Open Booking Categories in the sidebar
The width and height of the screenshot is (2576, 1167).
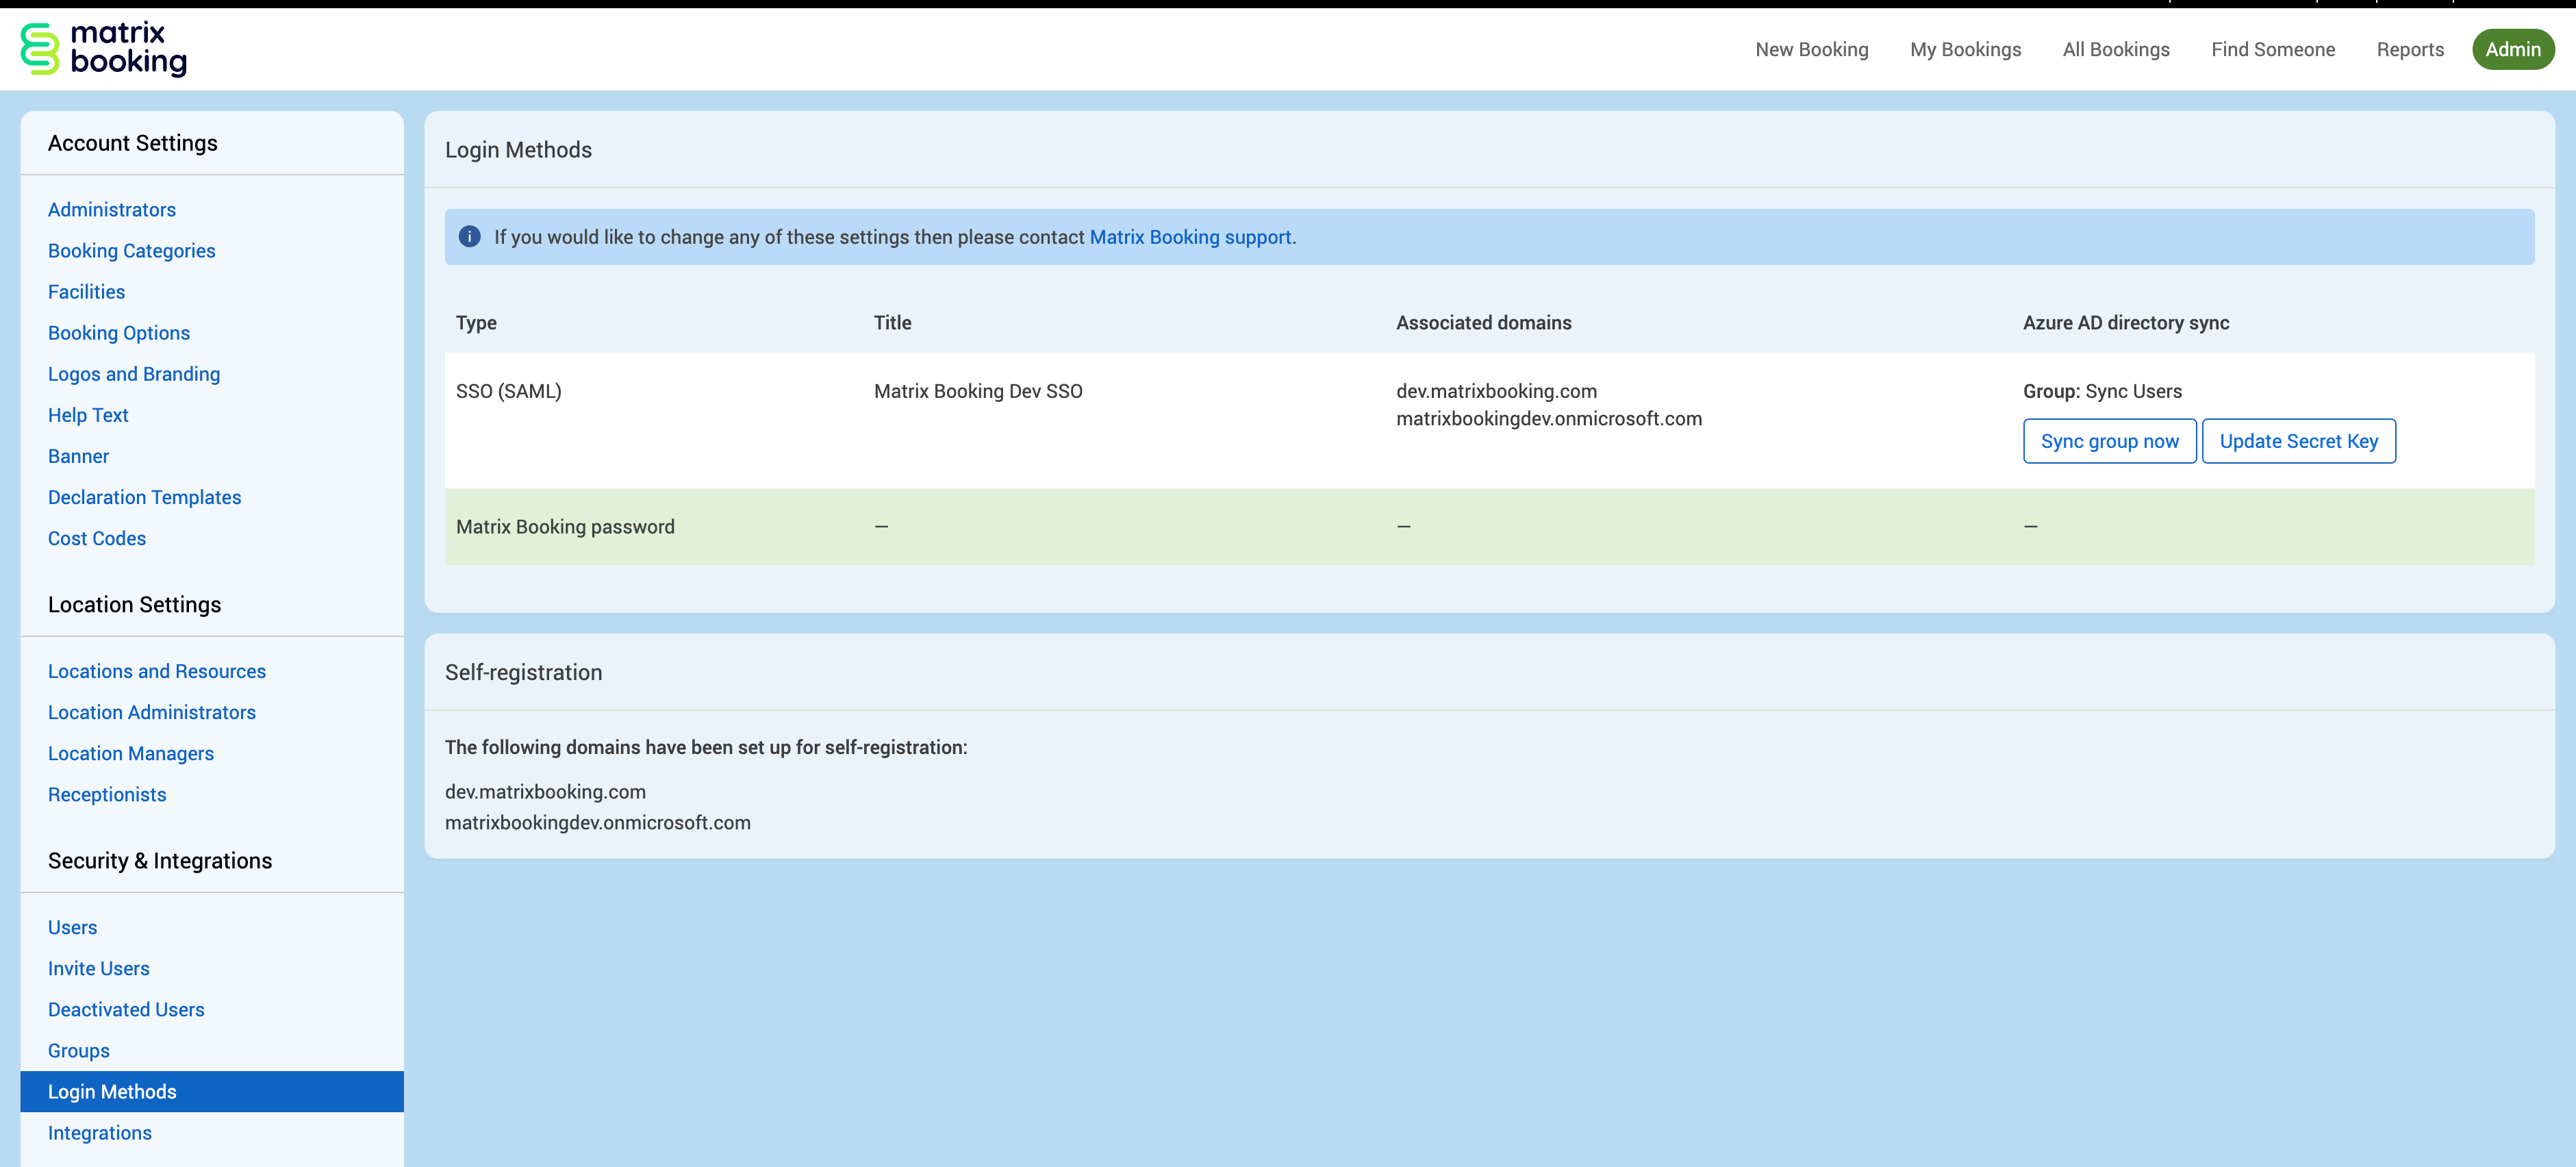point(132,250)
